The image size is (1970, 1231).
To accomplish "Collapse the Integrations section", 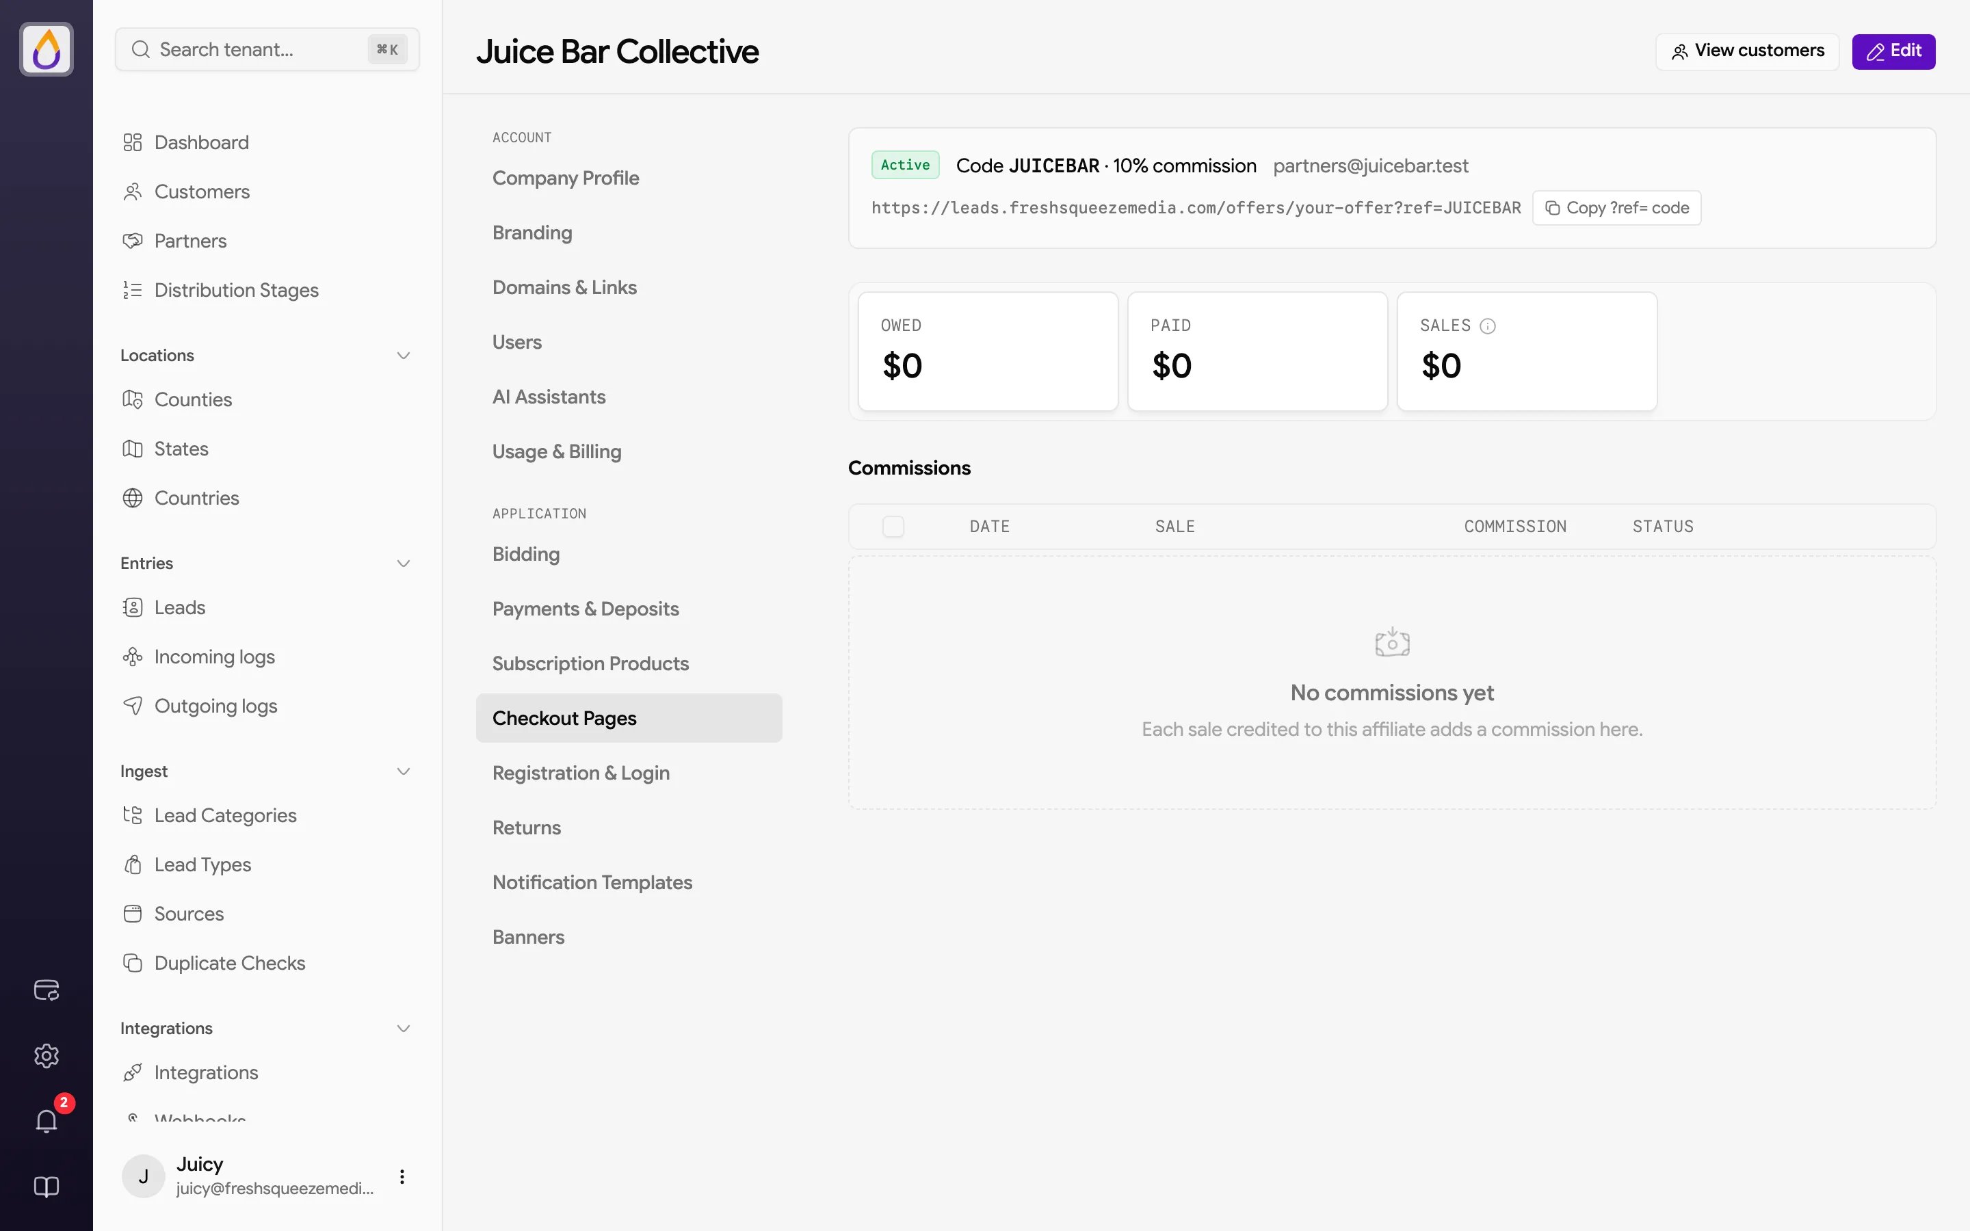I will pyautogui.click(x=403, y=1029).
